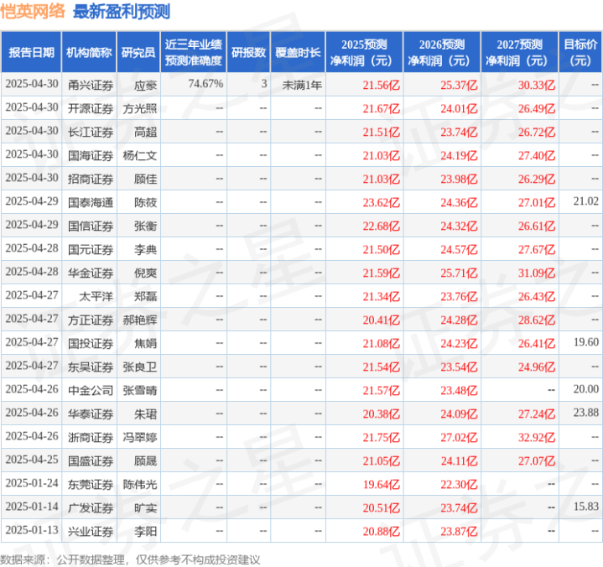
Task: Select researcher 郝艳辉
Action: (139, 320)
